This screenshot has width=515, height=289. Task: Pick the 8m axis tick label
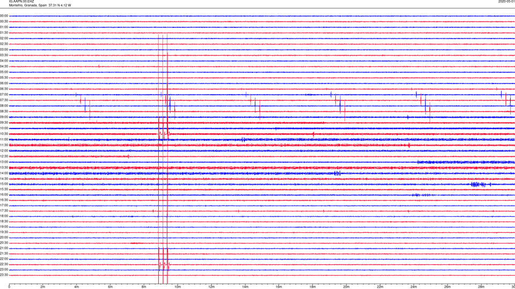(144, 287)
